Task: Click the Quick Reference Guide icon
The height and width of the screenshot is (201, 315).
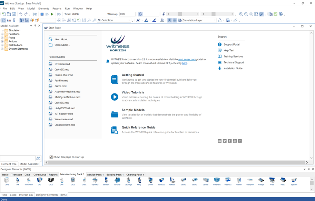Action: pyautogui.click(x=115, y=130)
